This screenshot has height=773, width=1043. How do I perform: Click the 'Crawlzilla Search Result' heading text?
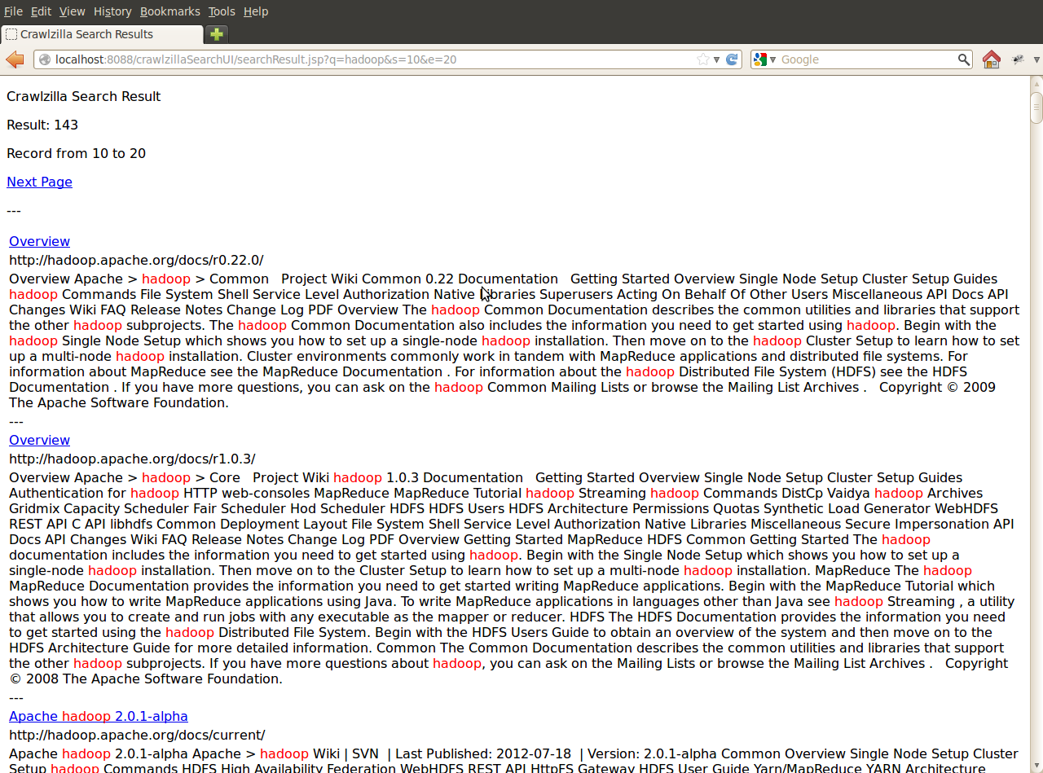pyautogui.click(x=83, y=96)
